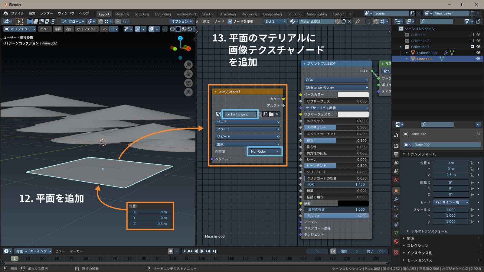
Task: Hide Plane.002 using its eye toggle
Action: coord(478,59)
